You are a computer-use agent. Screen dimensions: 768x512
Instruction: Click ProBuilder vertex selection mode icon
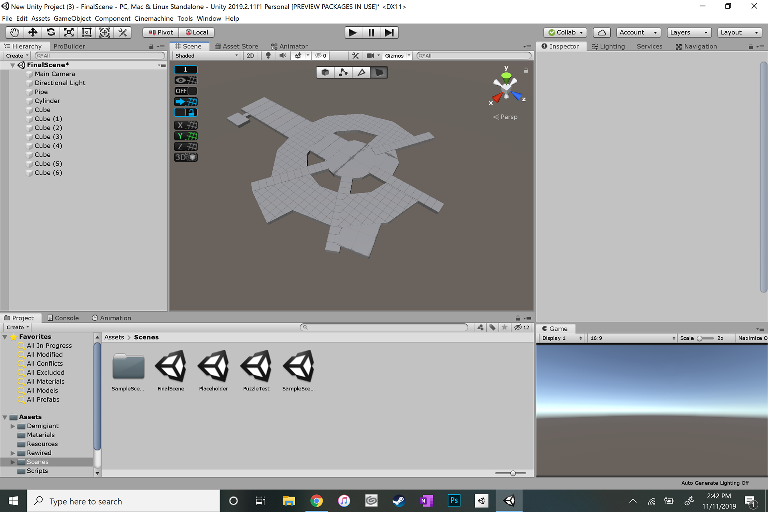click(343, 72)
